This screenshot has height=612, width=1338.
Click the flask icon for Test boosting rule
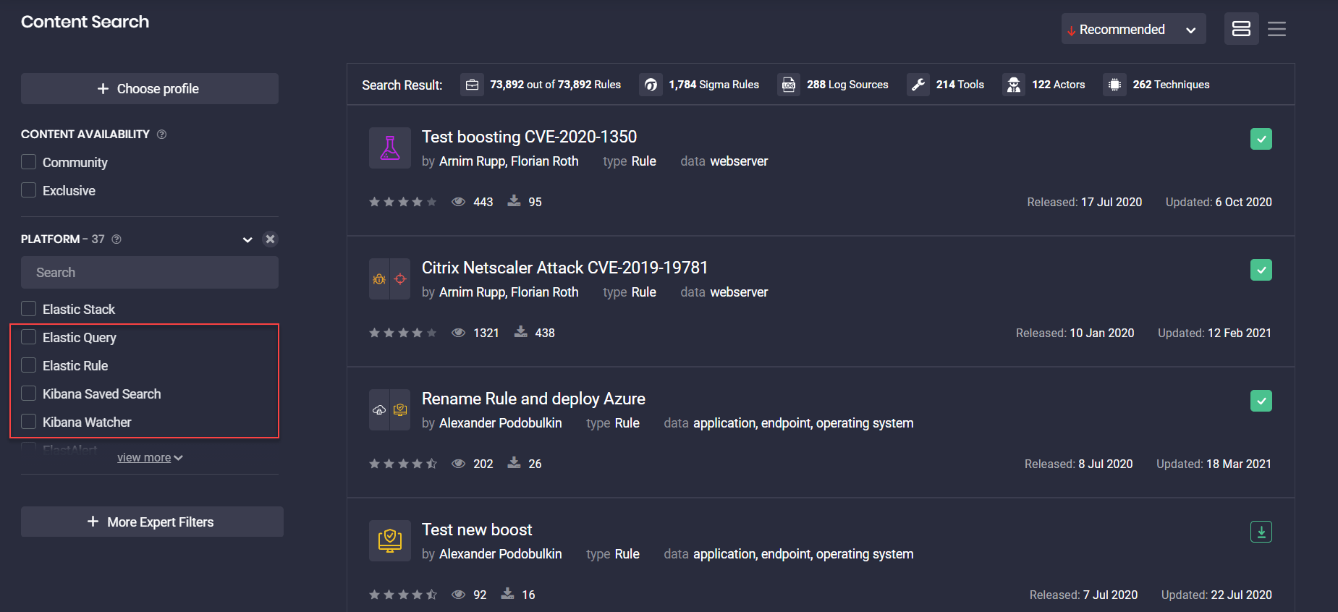(390, 148)
